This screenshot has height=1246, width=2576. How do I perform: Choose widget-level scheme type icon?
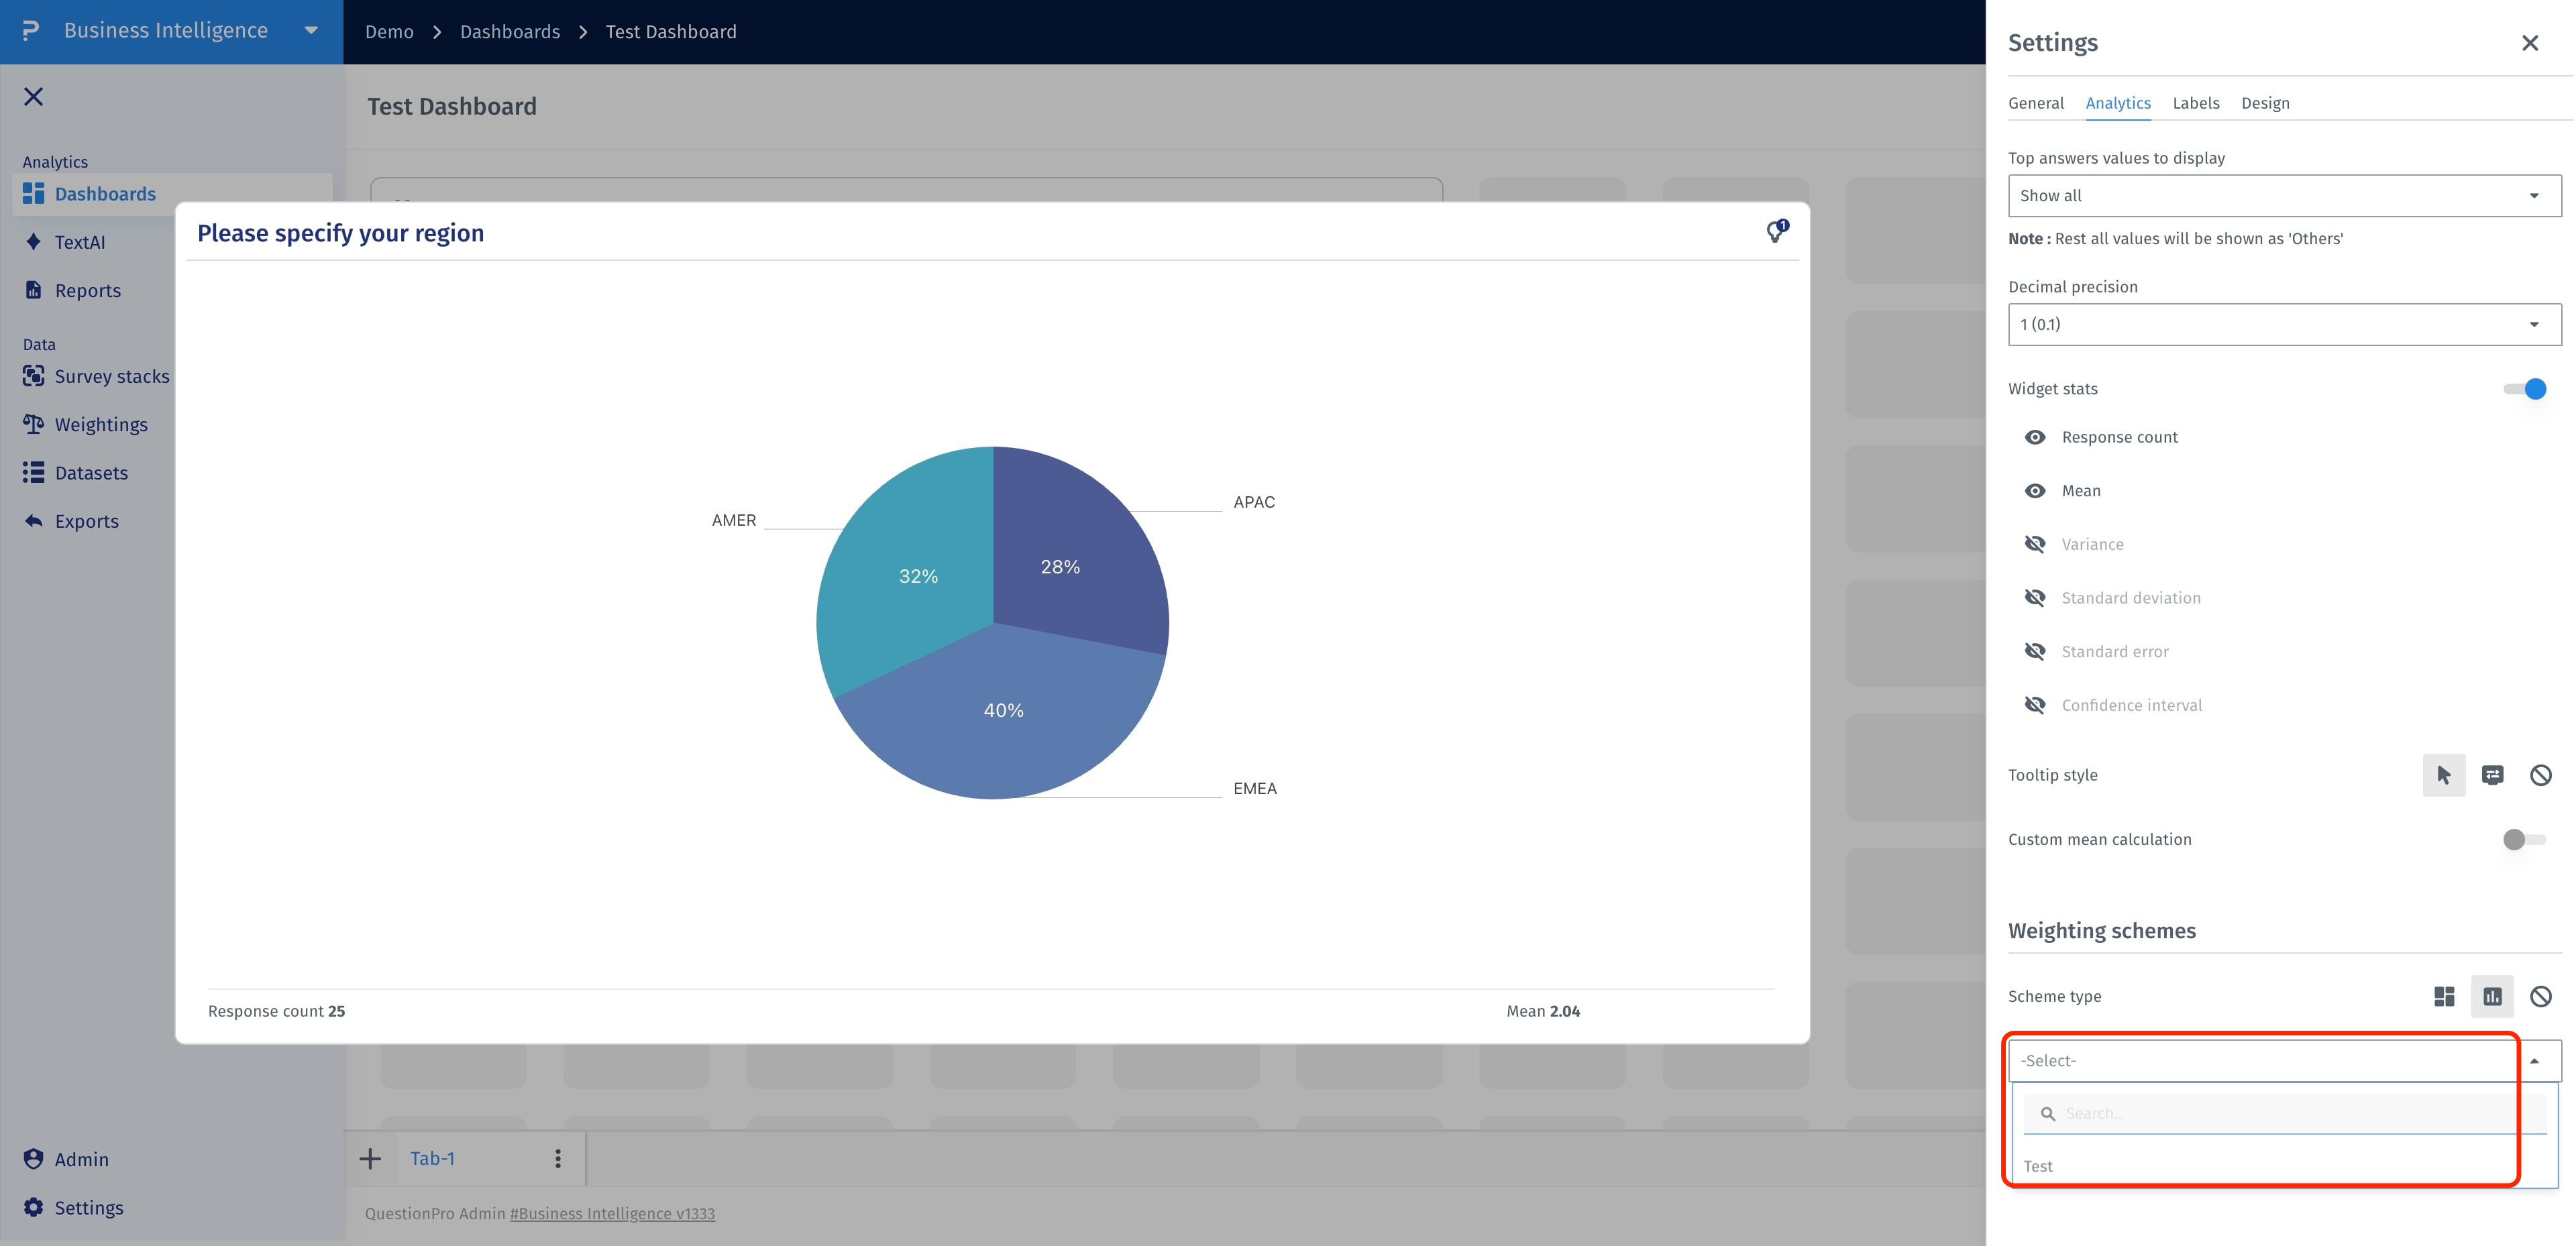[2492, 996]
